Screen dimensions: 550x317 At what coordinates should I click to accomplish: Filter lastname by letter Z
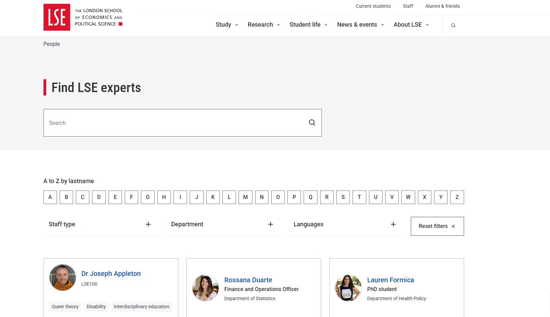tap(457, 197)
